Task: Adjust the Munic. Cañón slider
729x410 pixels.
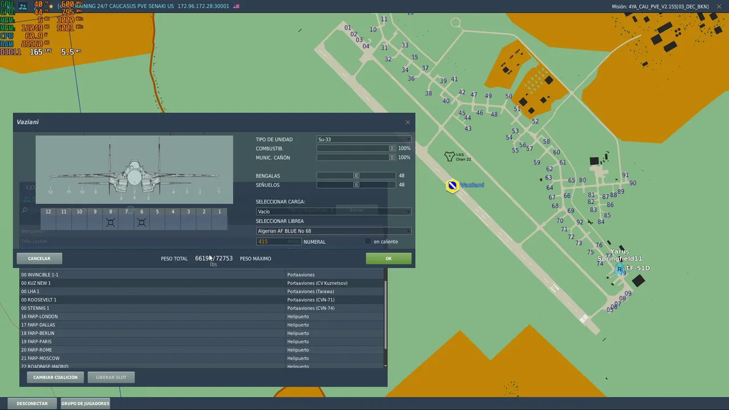Action: (356, 158)
